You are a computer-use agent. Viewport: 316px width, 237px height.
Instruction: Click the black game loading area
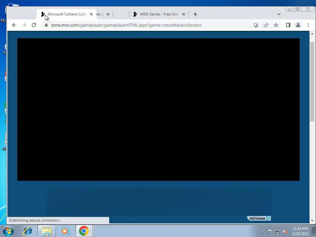158,110
